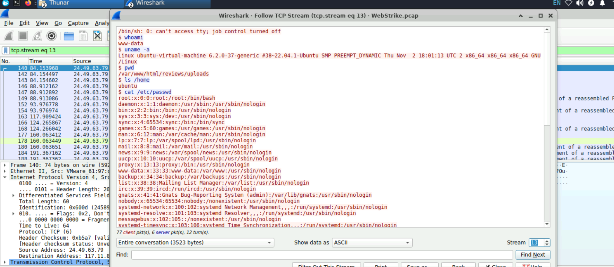This screenshot has width=614, height=267.
Task: Expand the Frame 140 tree item
Action: point(5,165)
